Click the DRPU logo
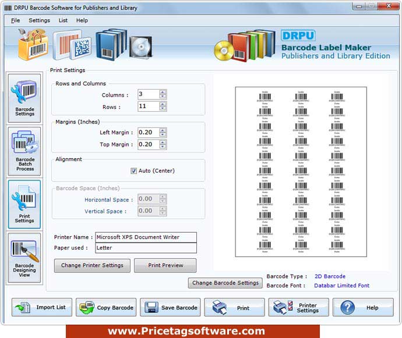This screenshot has height=338, width=402. pos(298,35)
